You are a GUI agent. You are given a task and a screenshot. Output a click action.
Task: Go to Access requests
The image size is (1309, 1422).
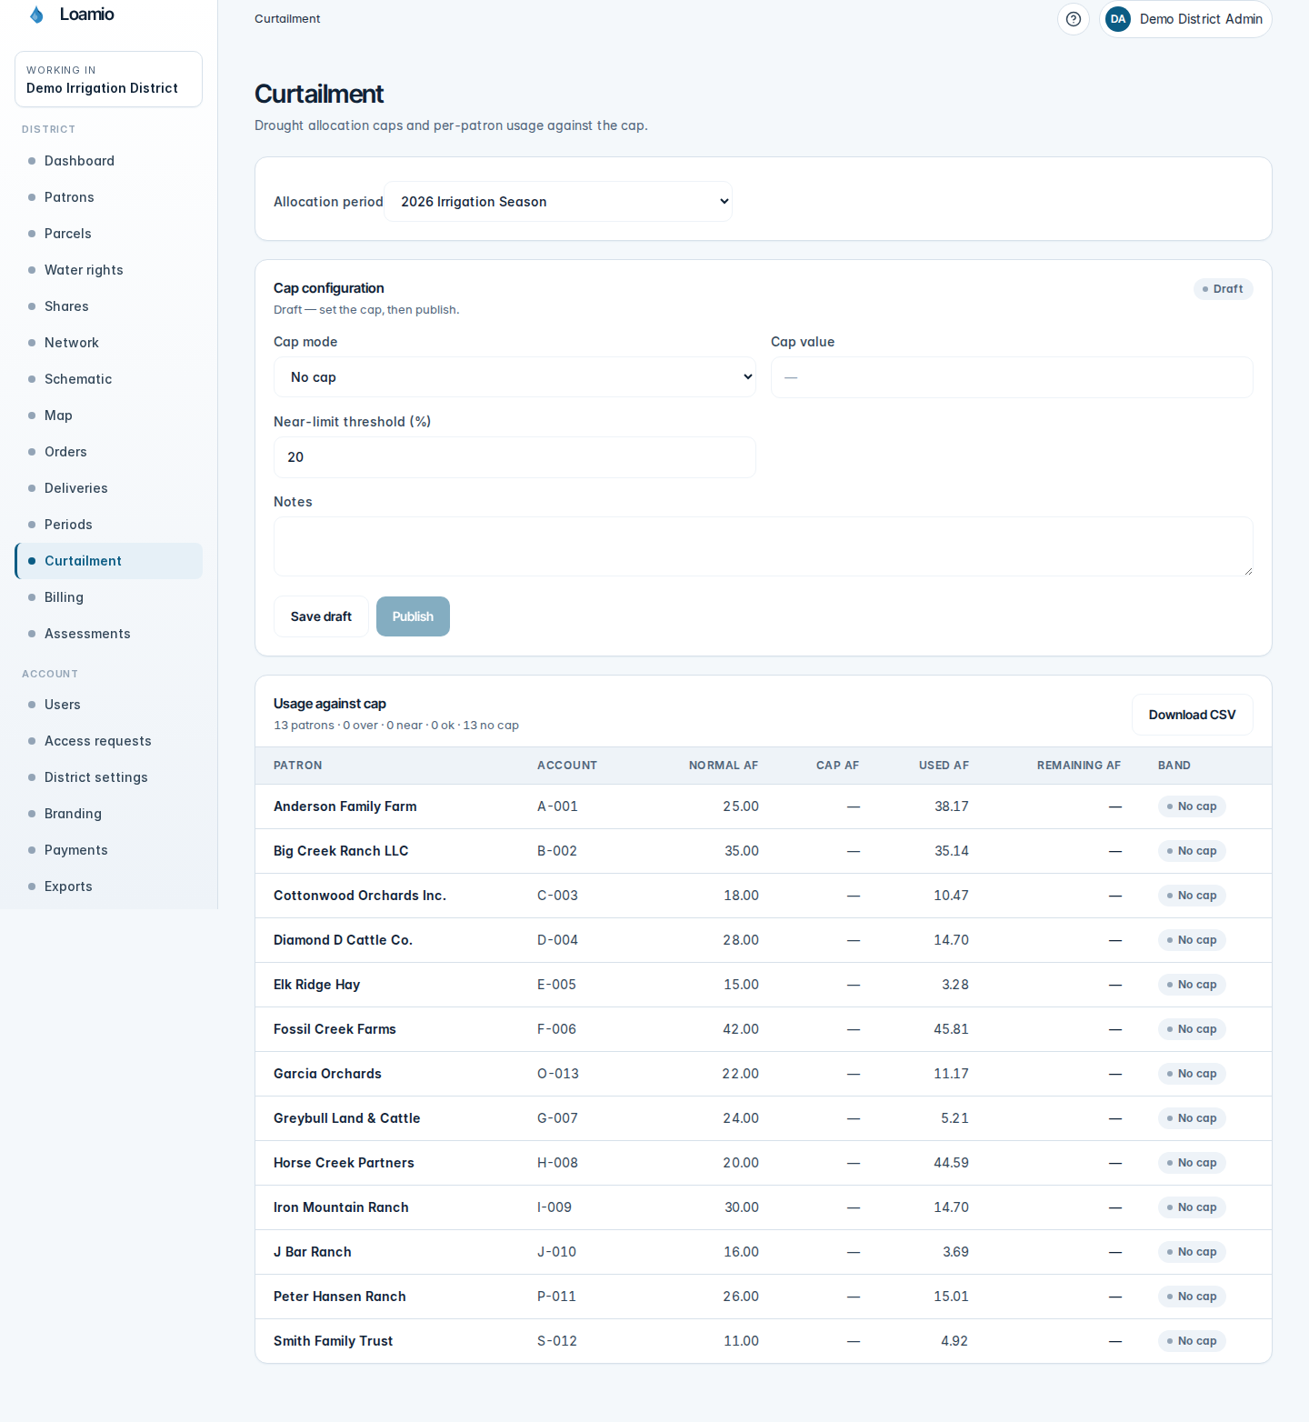[x=108, y=741]
